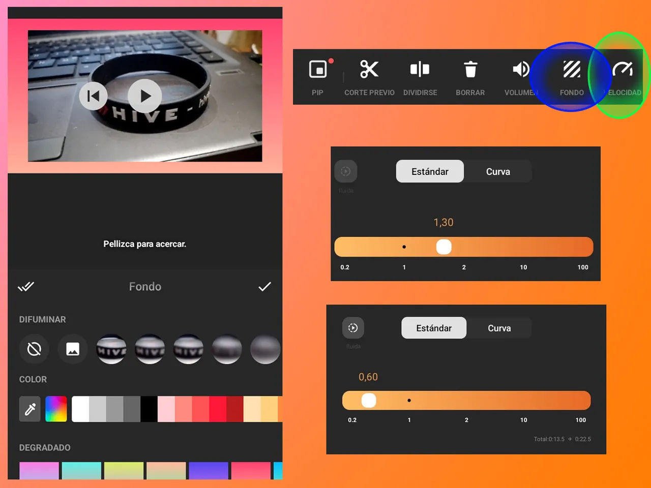Activate the color eyedropper tool
The height and width of the screenshot is (488, 651).
coord(30,409)
